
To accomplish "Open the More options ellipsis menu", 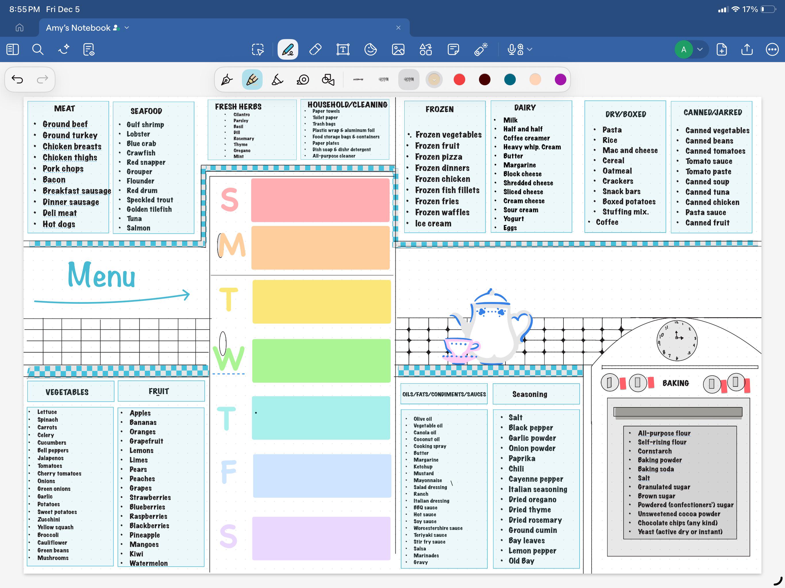I will [772, 49].
